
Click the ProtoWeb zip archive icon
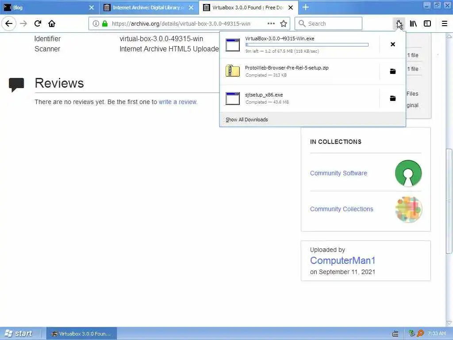pyautogui.click(x=233, y=71)
